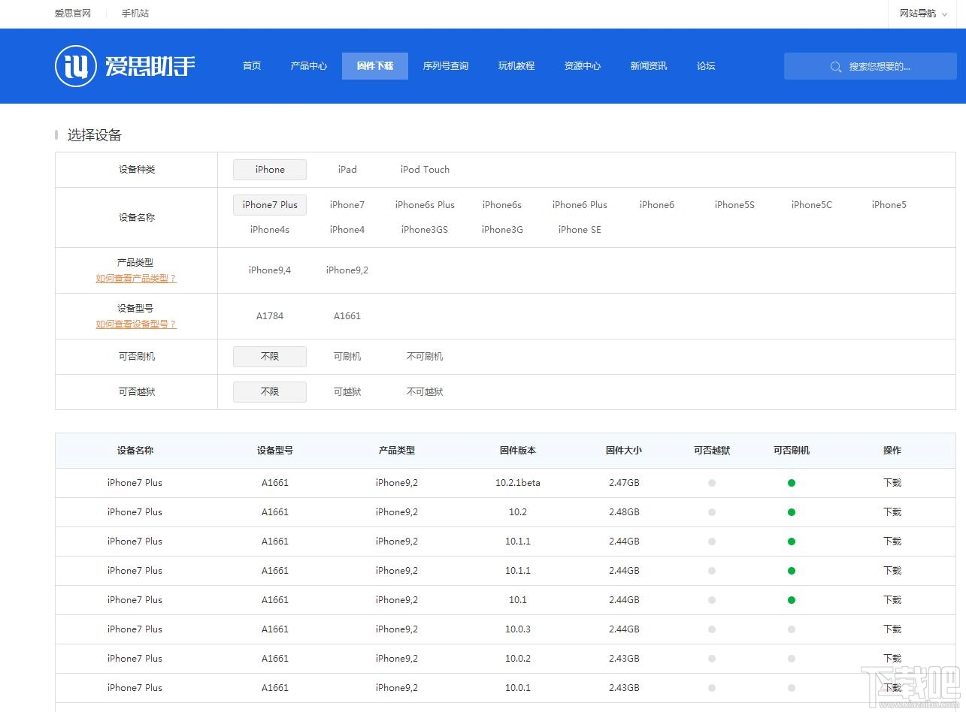Pick iPhone3G in device names

tap(502, 230)
